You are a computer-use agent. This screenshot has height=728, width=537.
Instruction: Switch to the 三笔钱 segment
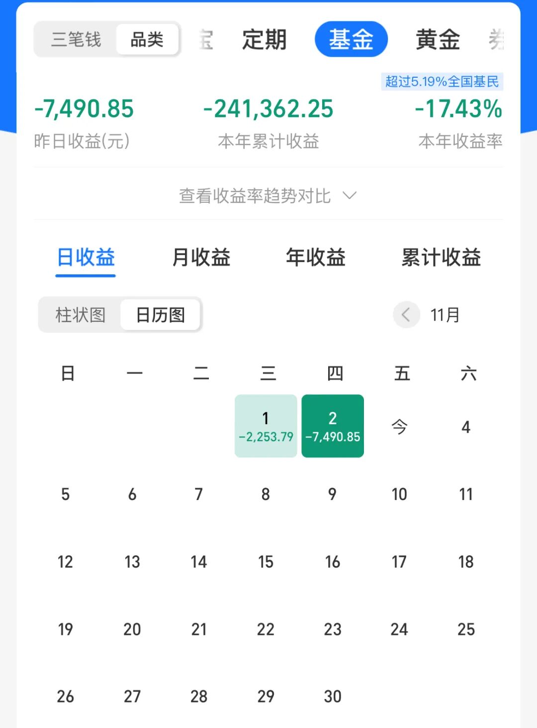click(76, 39)
